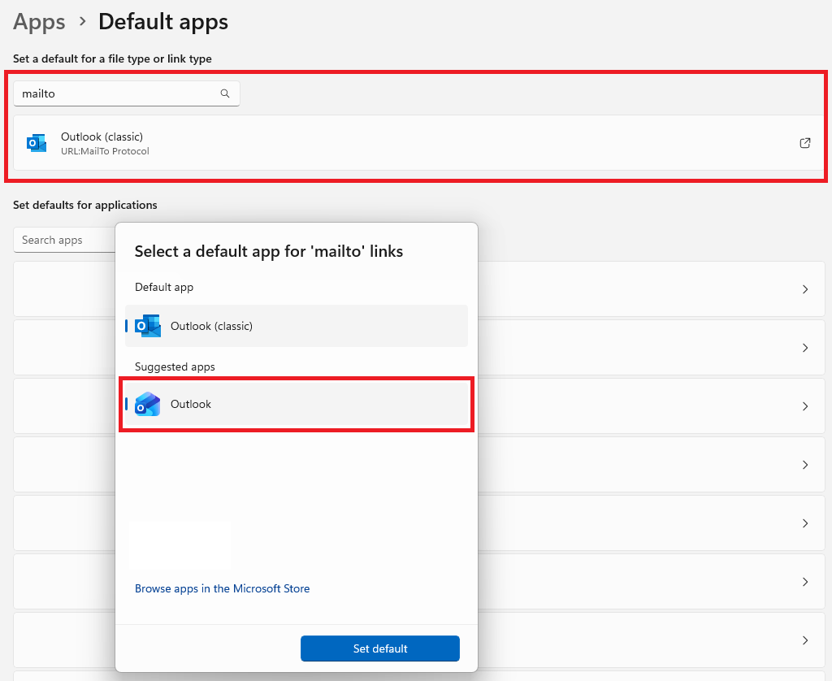
Task: Click the Search apps input field
Action: point(65,240)
